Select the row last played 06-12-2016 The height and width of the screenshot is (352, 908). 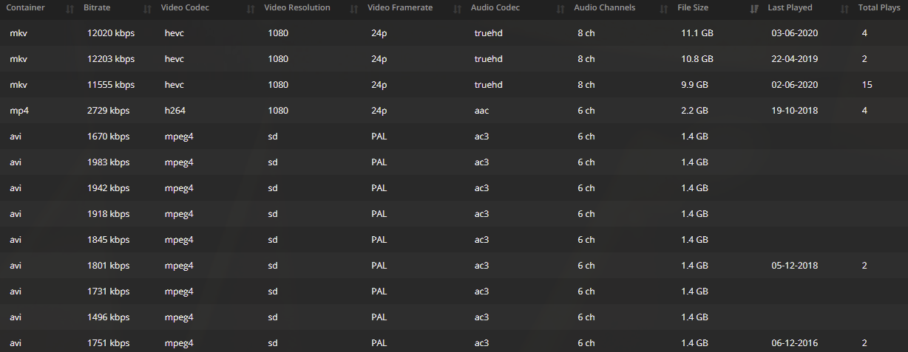[x=454, y=343]
